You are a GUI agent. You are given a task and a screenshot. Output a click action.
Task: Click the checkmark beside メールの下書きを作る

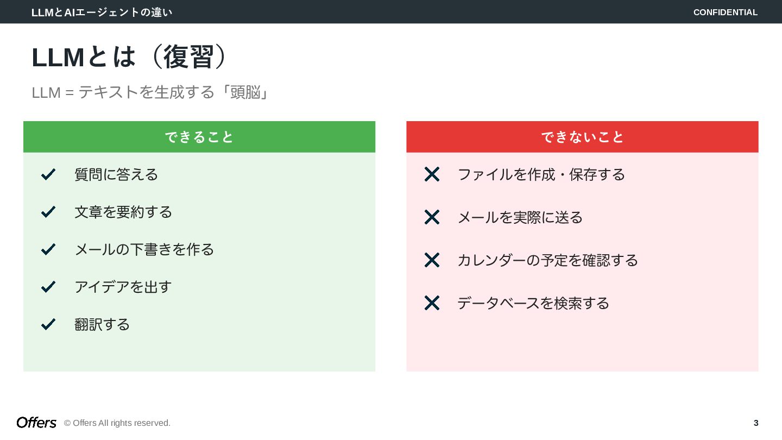coord(48,249)
